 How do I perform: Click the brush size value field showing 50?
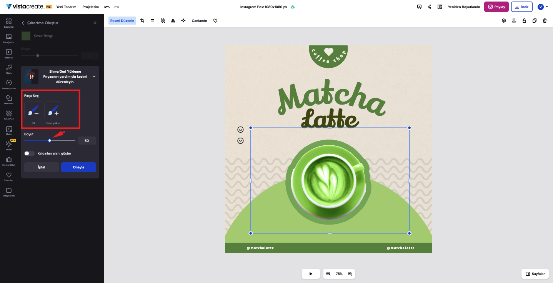(87, 141)
